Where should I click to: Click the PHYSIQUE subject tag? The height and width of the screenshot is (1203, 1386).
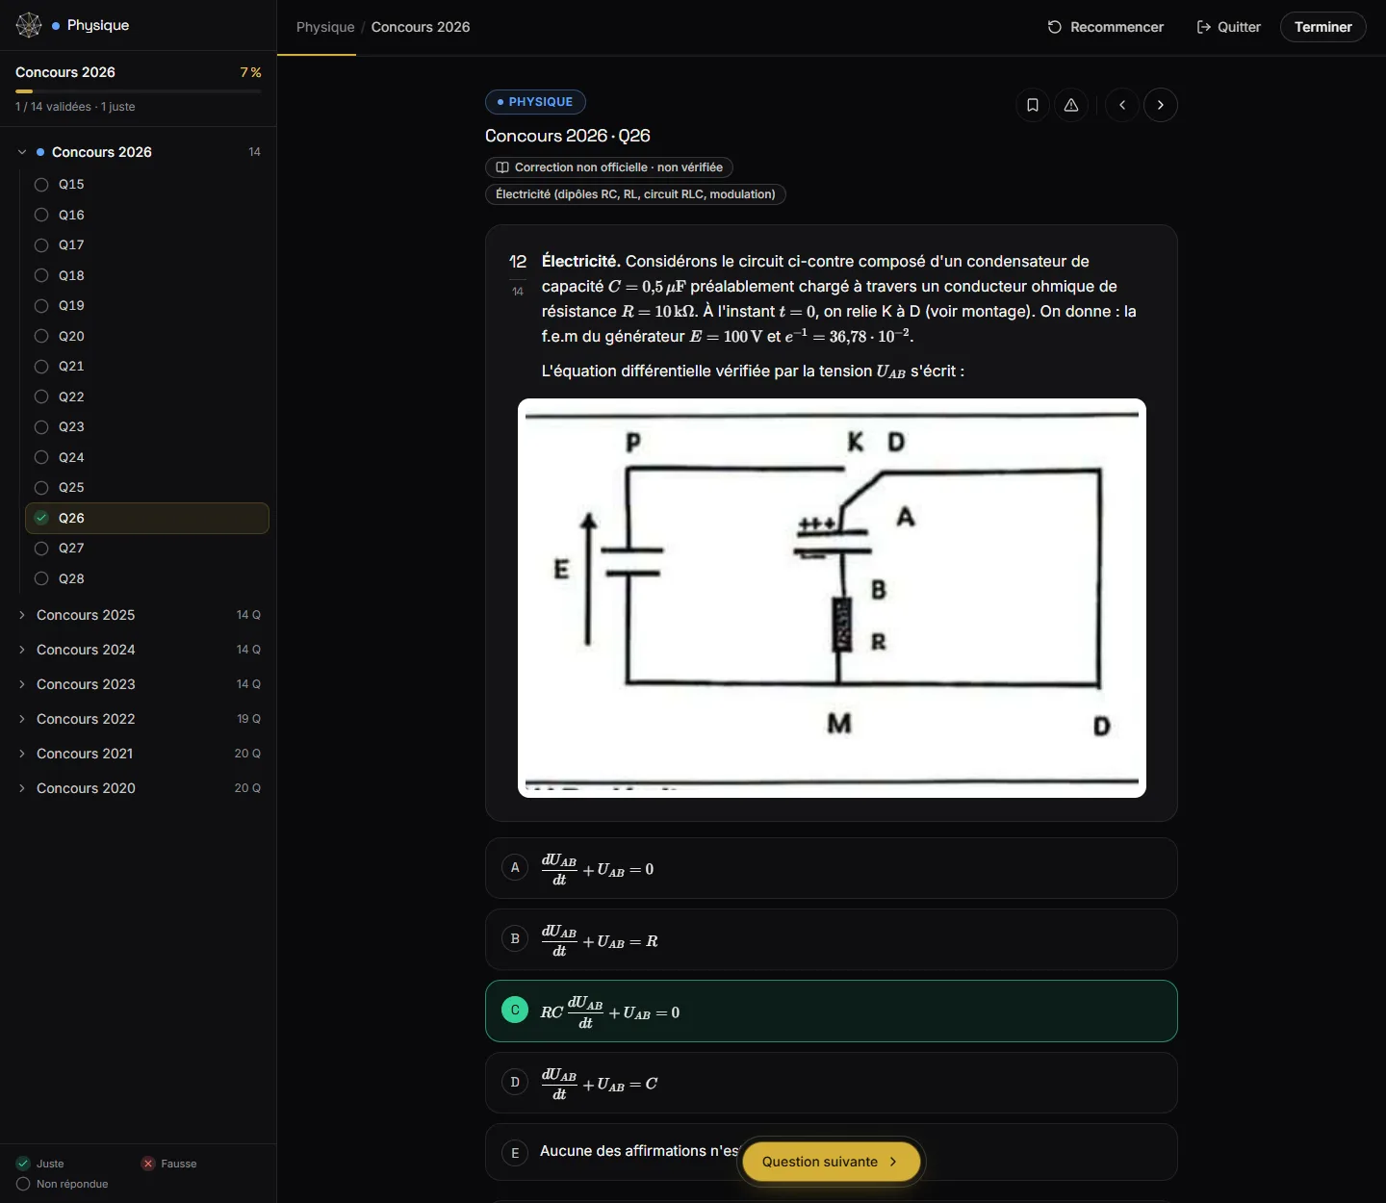(535, 102)
